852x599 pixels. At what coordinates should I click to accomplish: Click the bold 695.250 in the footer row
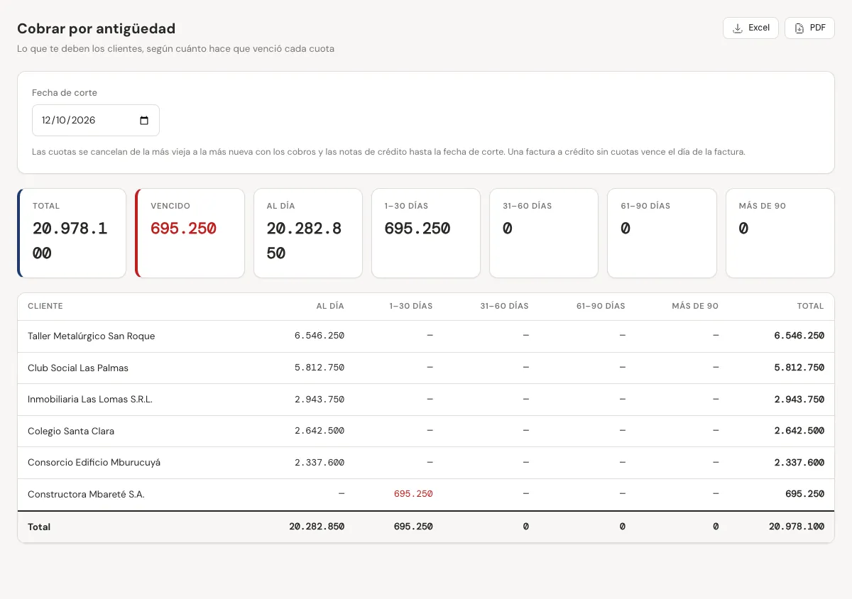pos(413,527)
